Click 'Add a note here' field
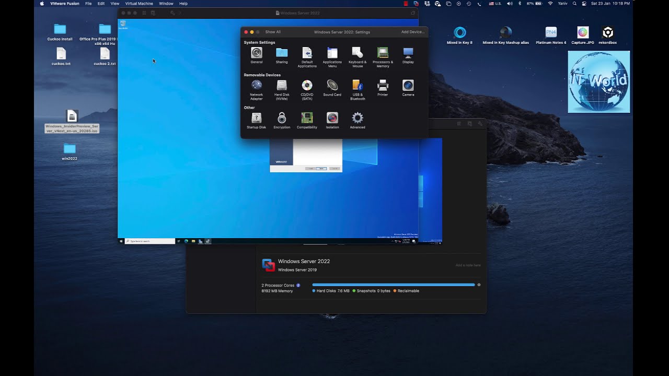Image resolution: width=669 pixels, height=376 pixels. point(468,265)
